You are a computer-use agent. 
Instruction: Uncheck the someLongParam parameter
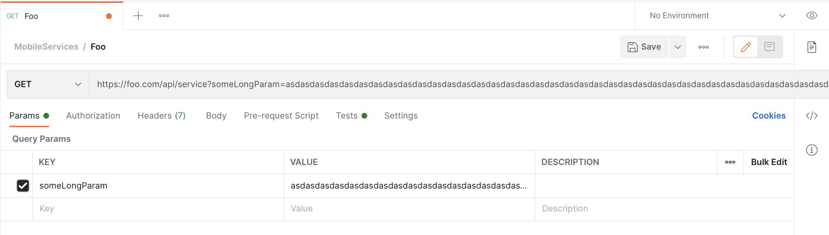pyautogui.click(x=23, y=186)
